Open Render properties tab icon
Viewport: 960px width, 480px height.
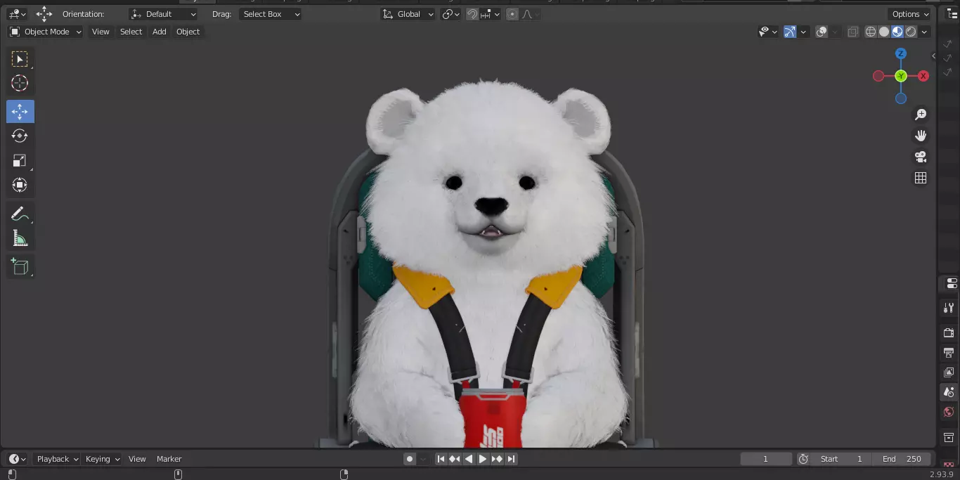949,332
